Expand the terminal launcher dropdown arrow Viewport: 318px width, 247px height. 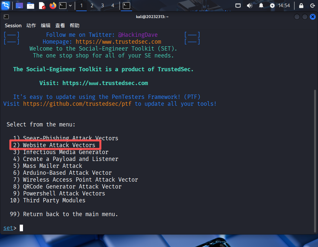70,6
